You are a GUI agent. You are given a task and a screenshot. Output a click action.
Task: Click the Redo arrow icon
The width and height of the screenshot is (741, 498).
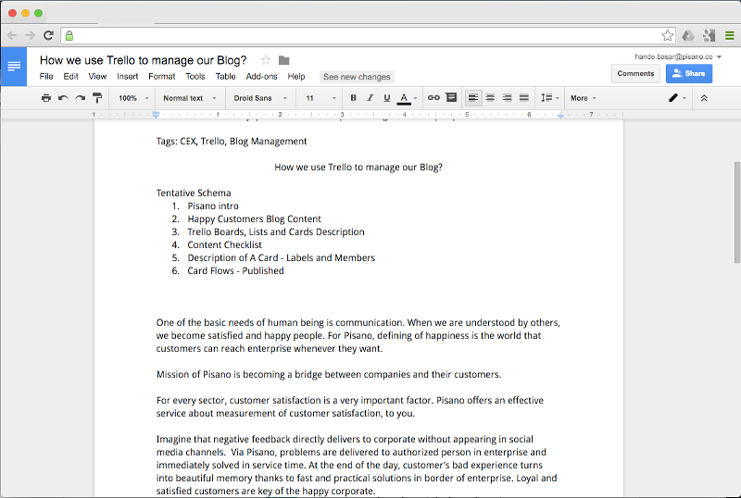(x=81, y=98)
